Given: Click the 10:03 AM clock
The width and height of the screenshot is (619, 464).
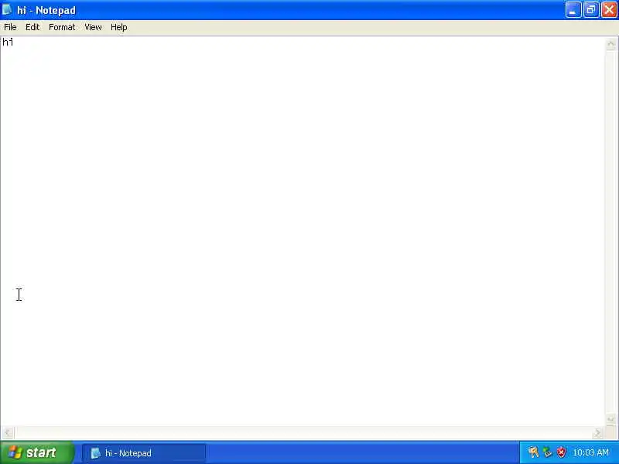Looking at the screenshot, I should (590, 452).
